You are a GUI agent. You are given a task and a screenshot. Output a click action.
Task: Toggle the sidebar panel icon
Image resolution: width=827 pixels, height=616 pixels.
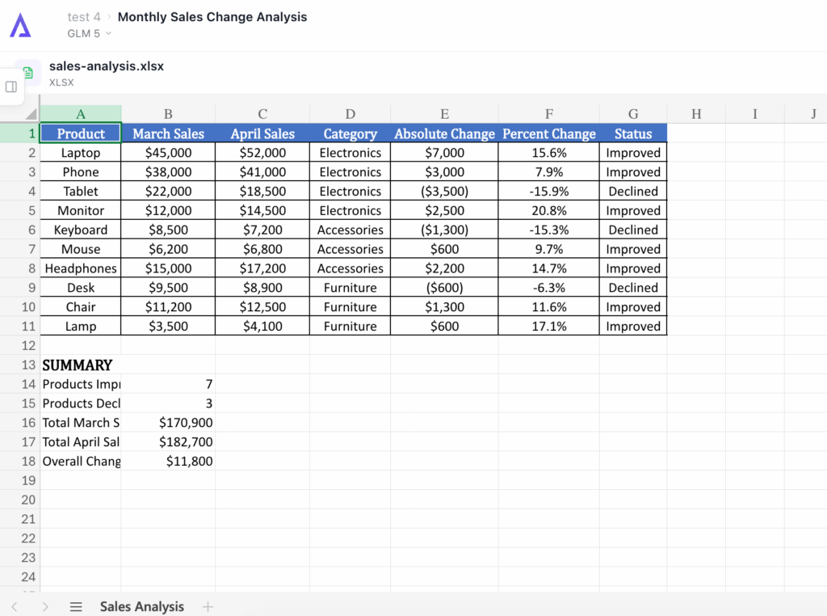pyautogui.click(x=11, y=86)
